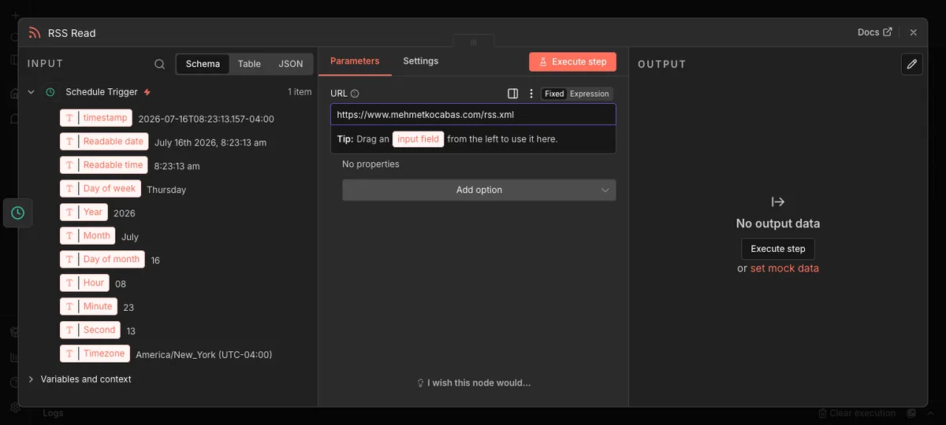Click the Minute field pill
946x425 pixels.
[x=88, y=307]
